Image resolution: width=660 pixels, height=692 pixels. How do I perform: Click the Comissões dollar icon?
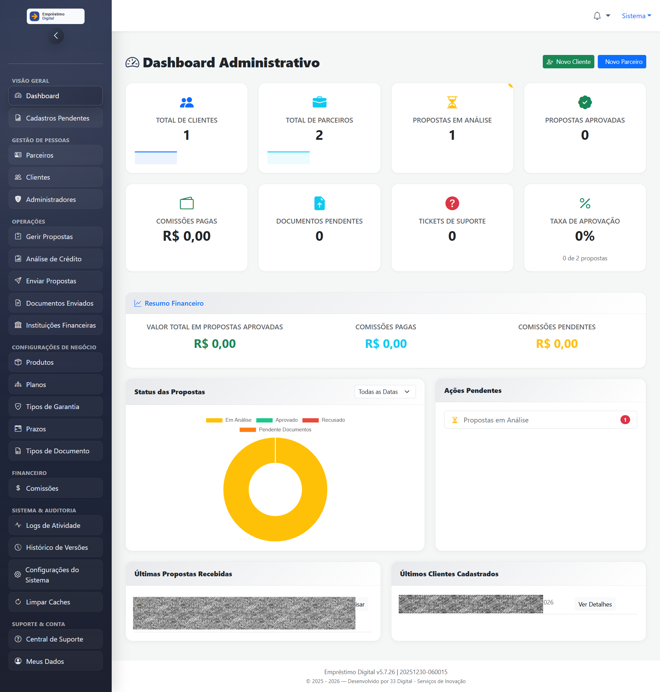point(18,488)
